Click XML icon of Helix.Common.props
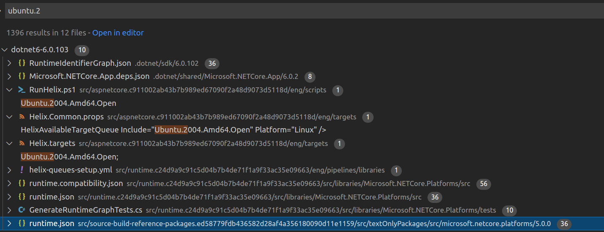This screenshot has width=604, height=232. click(21, 117)
